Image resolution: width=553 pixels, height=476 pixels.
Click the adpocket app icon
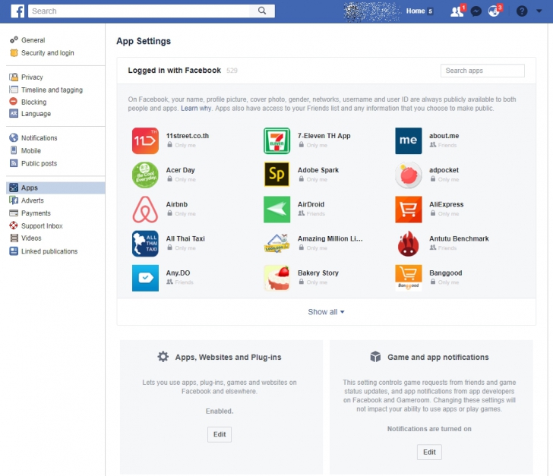(x=409, y=175)
